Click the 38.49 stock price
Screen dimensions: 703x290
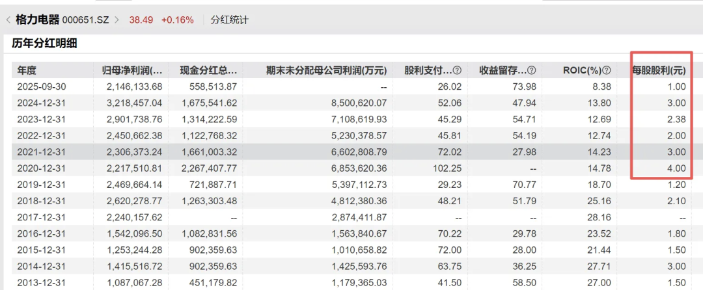point(141,20)
